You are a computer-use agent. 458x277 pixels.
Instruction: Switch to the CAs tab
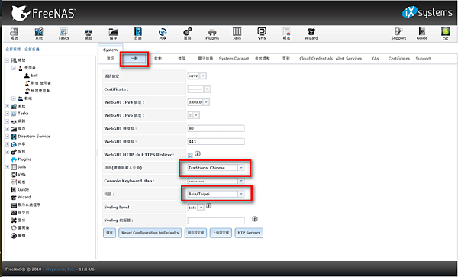click(x=375, y=59)
